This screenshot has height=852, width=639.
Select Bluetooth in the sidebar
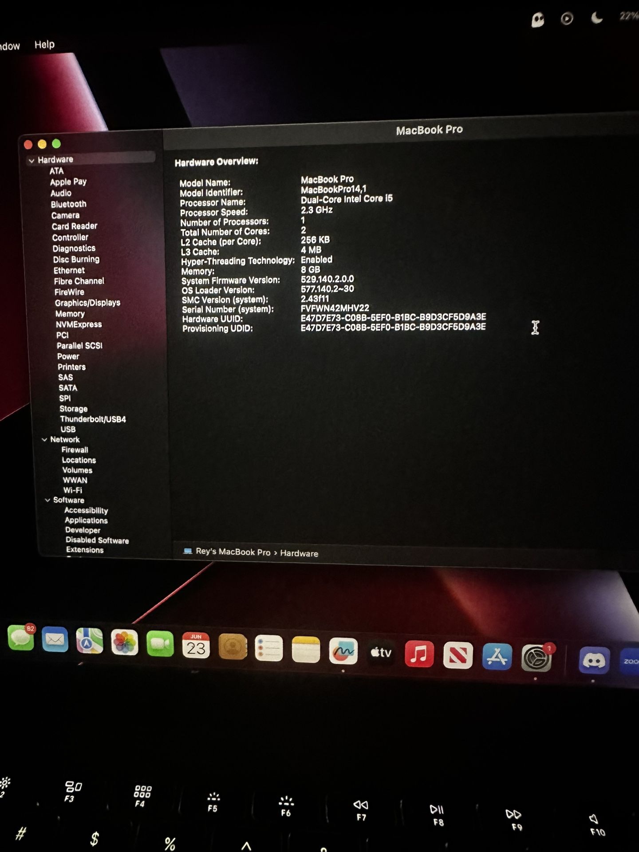pos(68,204)
